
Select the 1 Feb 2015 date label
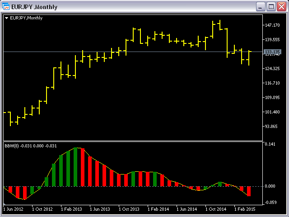point(244,209)
